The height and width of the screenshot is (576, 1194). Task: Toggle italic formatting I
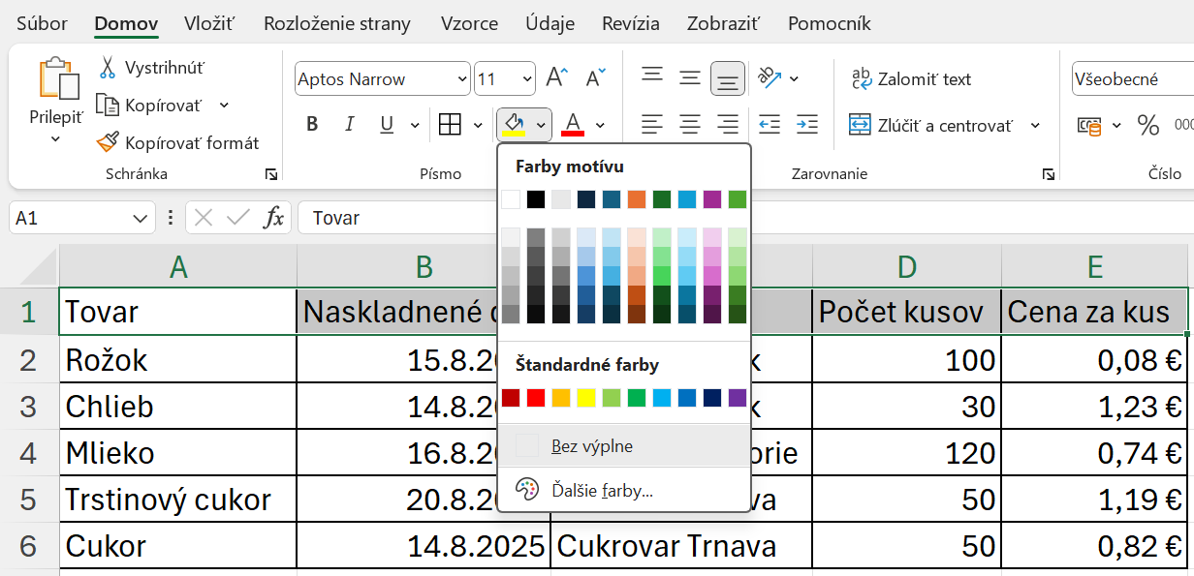point(349,125)
